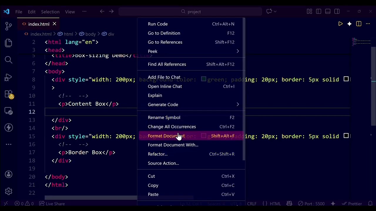
Task: Open Customize Layout icon in title bar
Action: [x=309, y=11]
